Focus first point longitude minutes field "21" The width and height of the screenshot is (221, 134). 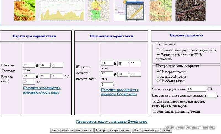coord(45,76)
